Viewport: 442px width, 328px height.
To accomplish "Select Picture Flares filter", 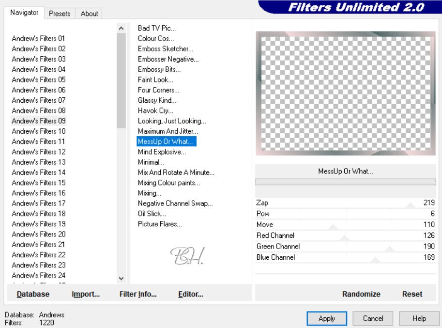I will click(x=160, y=224).
